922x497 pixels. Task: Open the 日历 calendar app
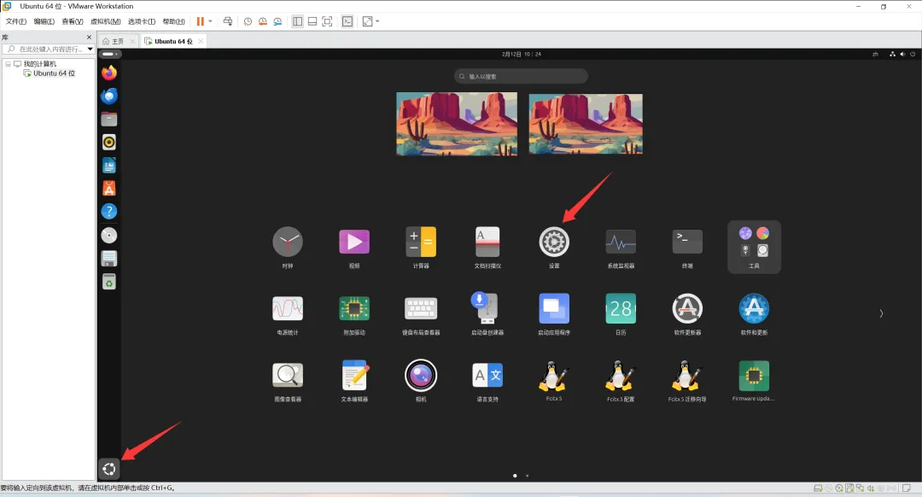tap(621, 308)
